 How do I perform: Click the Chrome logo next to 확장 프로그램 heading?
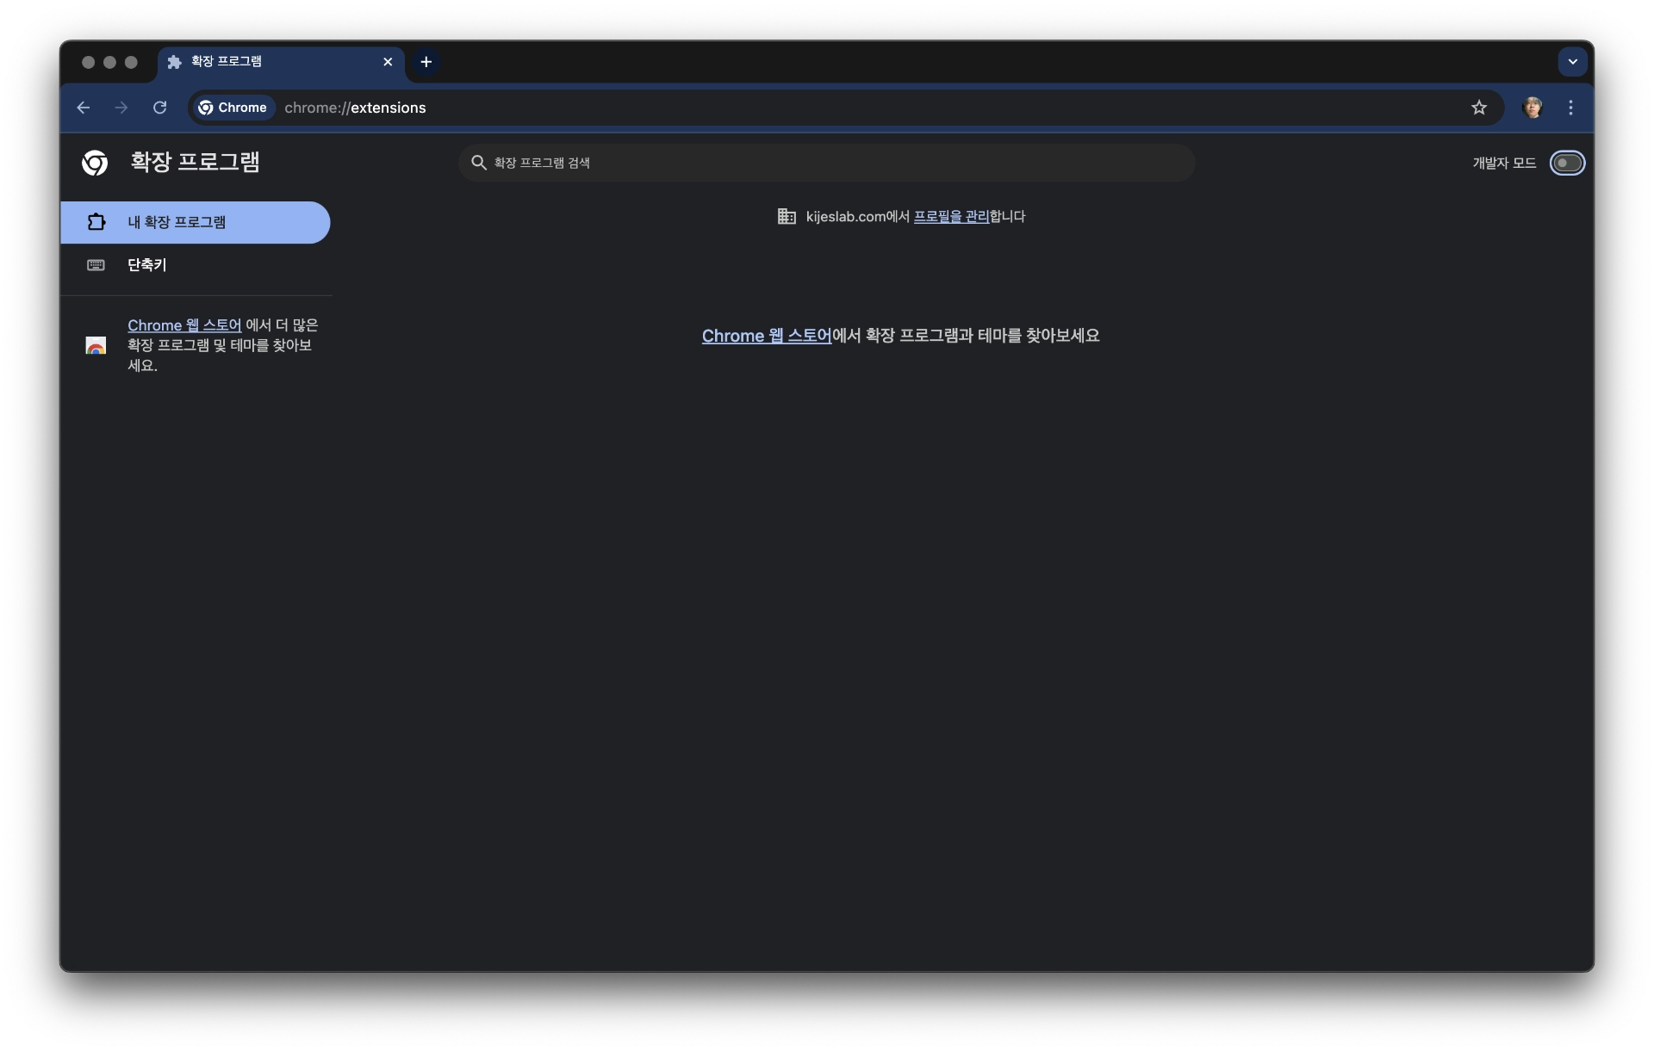(95, 163)
